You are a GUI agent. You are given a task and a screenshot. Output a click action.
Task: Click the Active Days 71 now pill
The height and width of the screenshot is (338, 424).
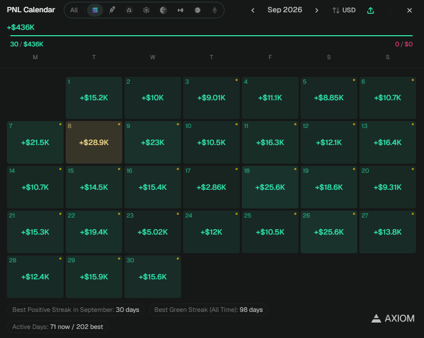pyautogui.click(x=58, y=327)
